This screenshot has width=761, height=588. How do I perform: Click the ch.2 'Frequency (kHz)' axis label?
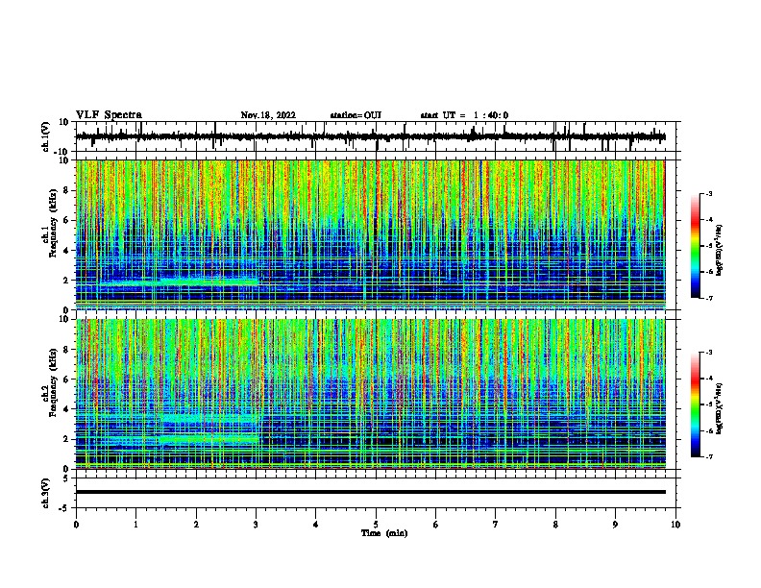pos(54,382)
